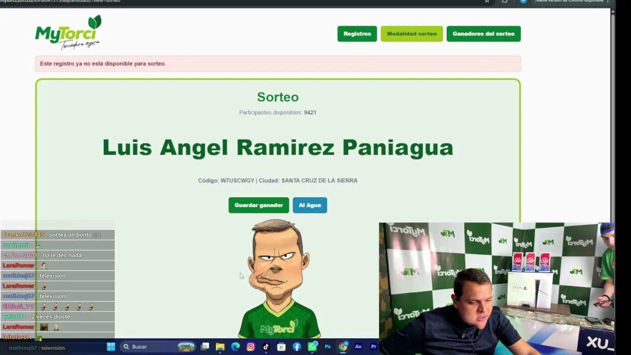This screenshot has width=631, height=355.
Task: Launch Microsoft Edge from the taskbar
Action: pos(235,347)
